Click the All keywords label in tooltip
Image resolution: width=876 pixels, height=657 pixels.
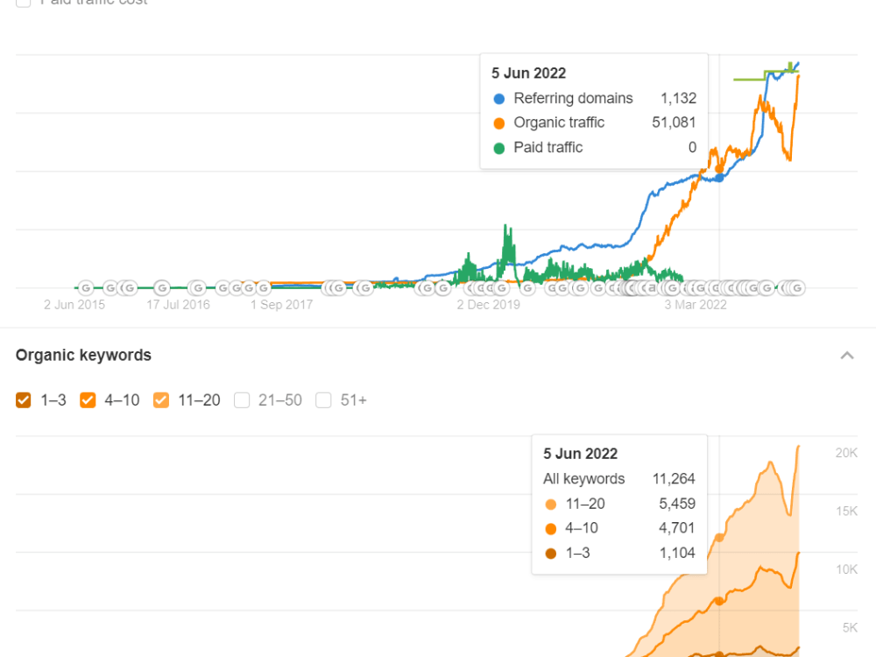[583, 479]
